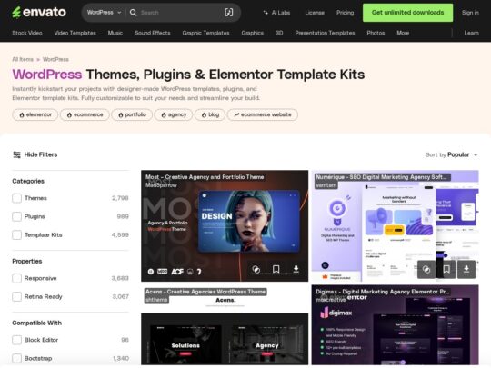Open the Sound Effects menu

point(153,33)
